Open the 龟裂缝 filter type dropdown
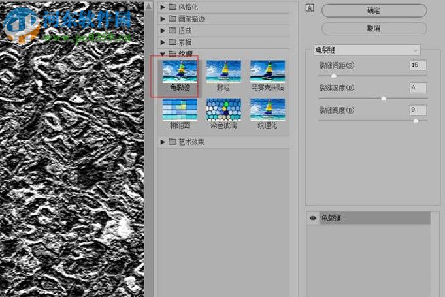Image resolution: width=445 pixels, height=297 pixels. 367,50
